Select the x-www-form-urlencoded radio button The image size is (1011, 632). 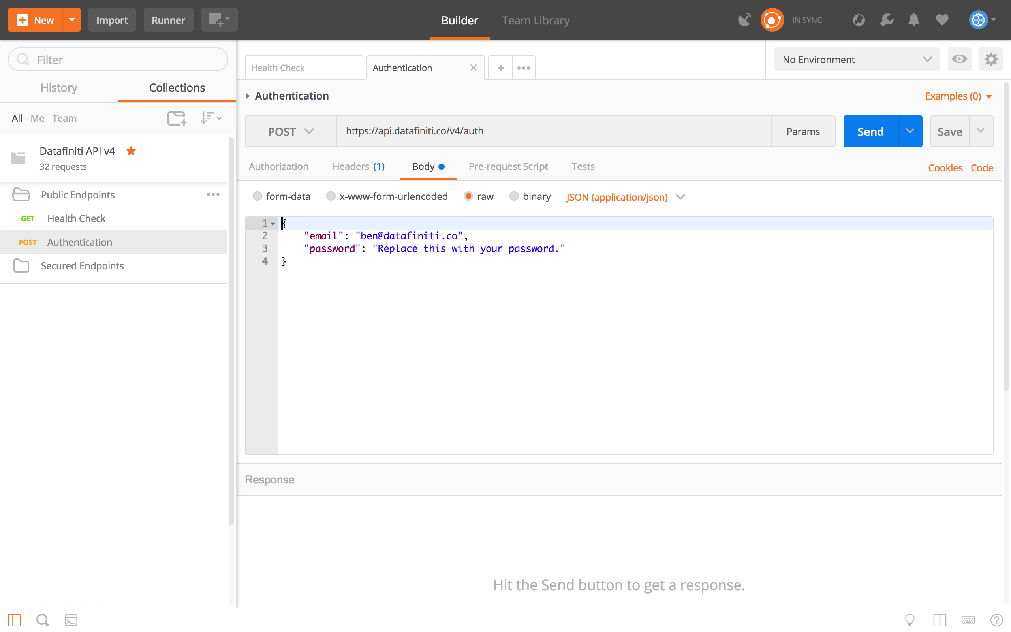(x=331, y=196)
